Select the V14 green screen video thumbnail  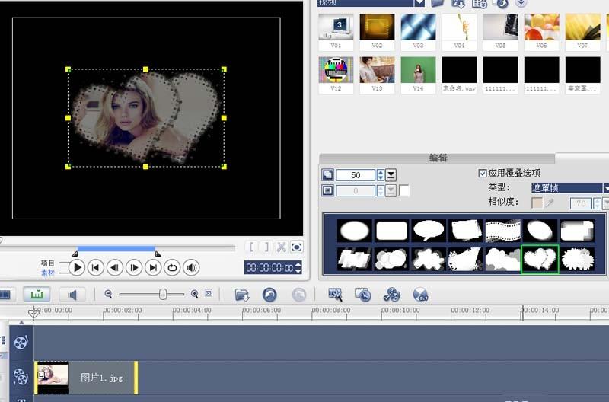click(x=418, y=70)
